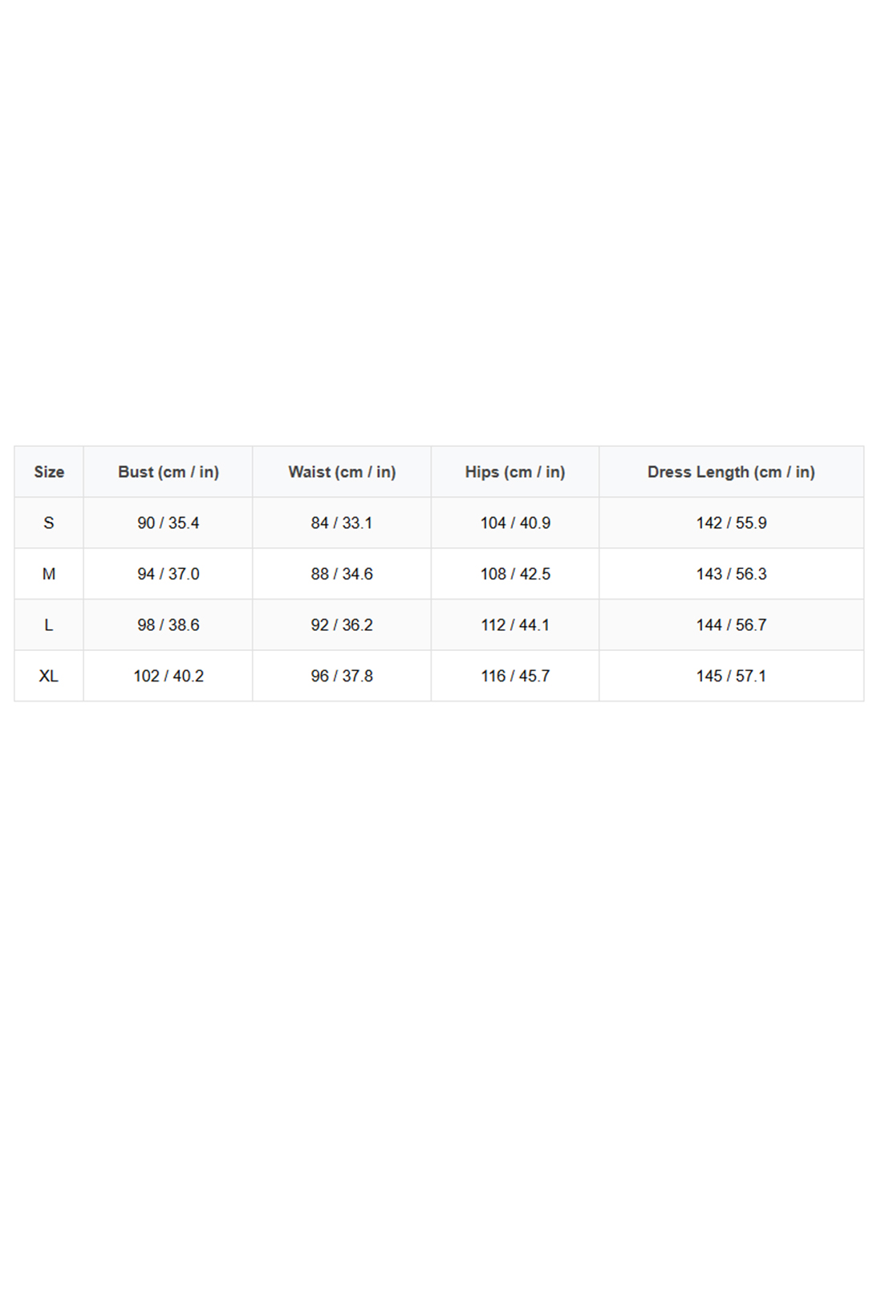The width and height of the screenshot is (873, 1310).
Task: Click the 102 / 40.2 bust cell
Action: (x=169, y=676)
